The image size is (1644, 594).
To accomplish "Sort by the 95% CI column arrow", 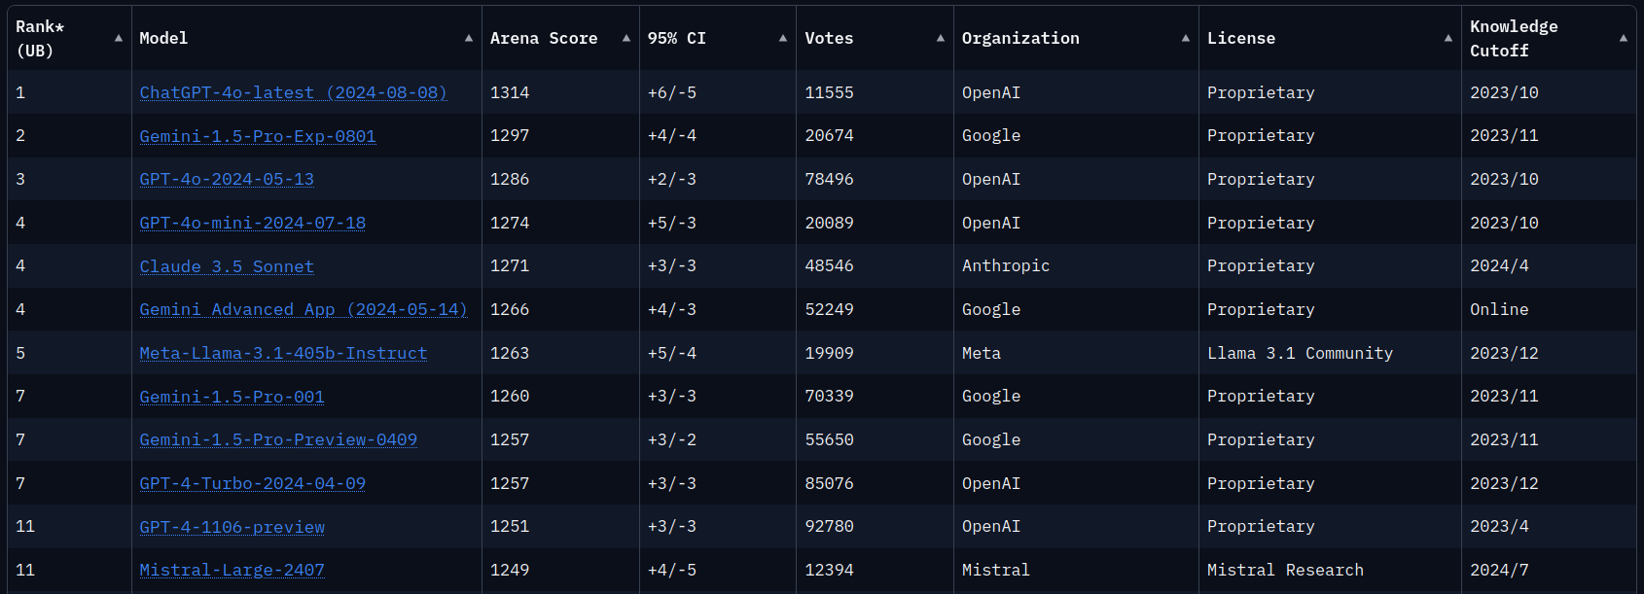I will pyautogui.click(x=783, y=38).
